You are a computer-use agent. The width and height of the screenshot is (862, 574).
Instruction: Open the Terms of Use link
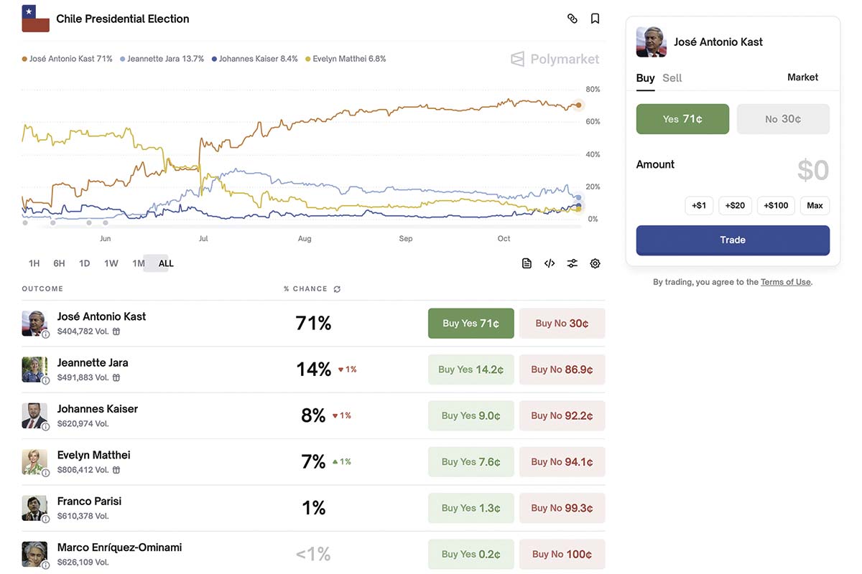pos(785,282)
